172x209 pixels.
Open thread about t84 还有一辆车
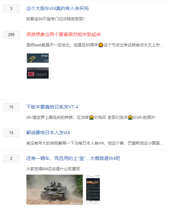pos(73,158)
